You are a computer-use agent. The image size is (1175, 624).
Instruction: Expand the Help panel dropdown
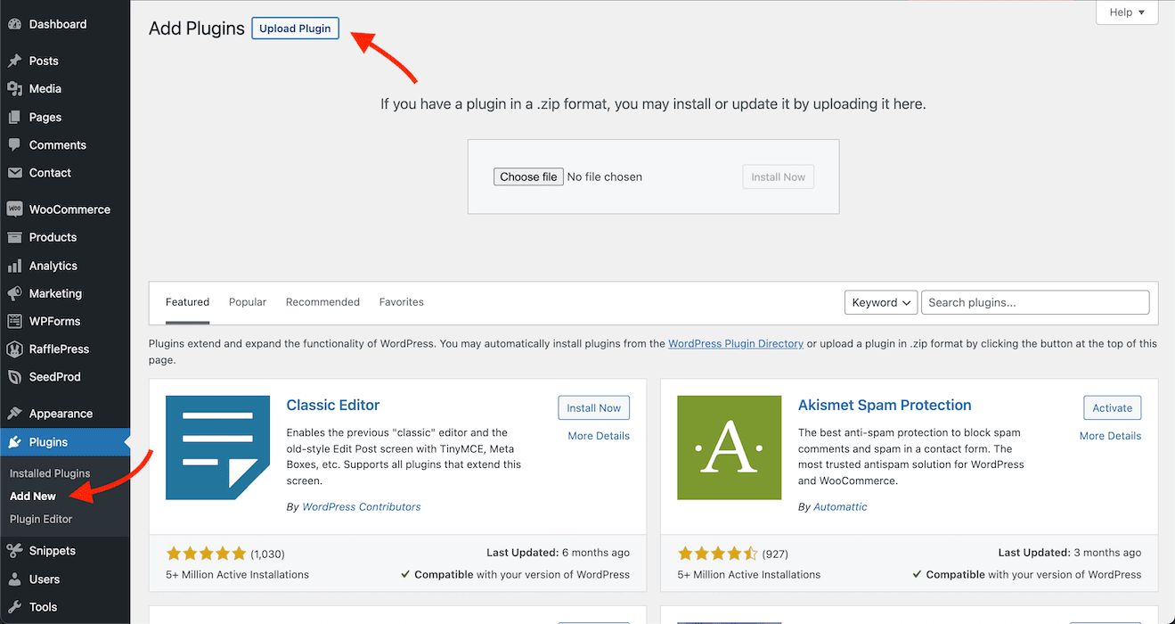click(x=1127, y=12)
